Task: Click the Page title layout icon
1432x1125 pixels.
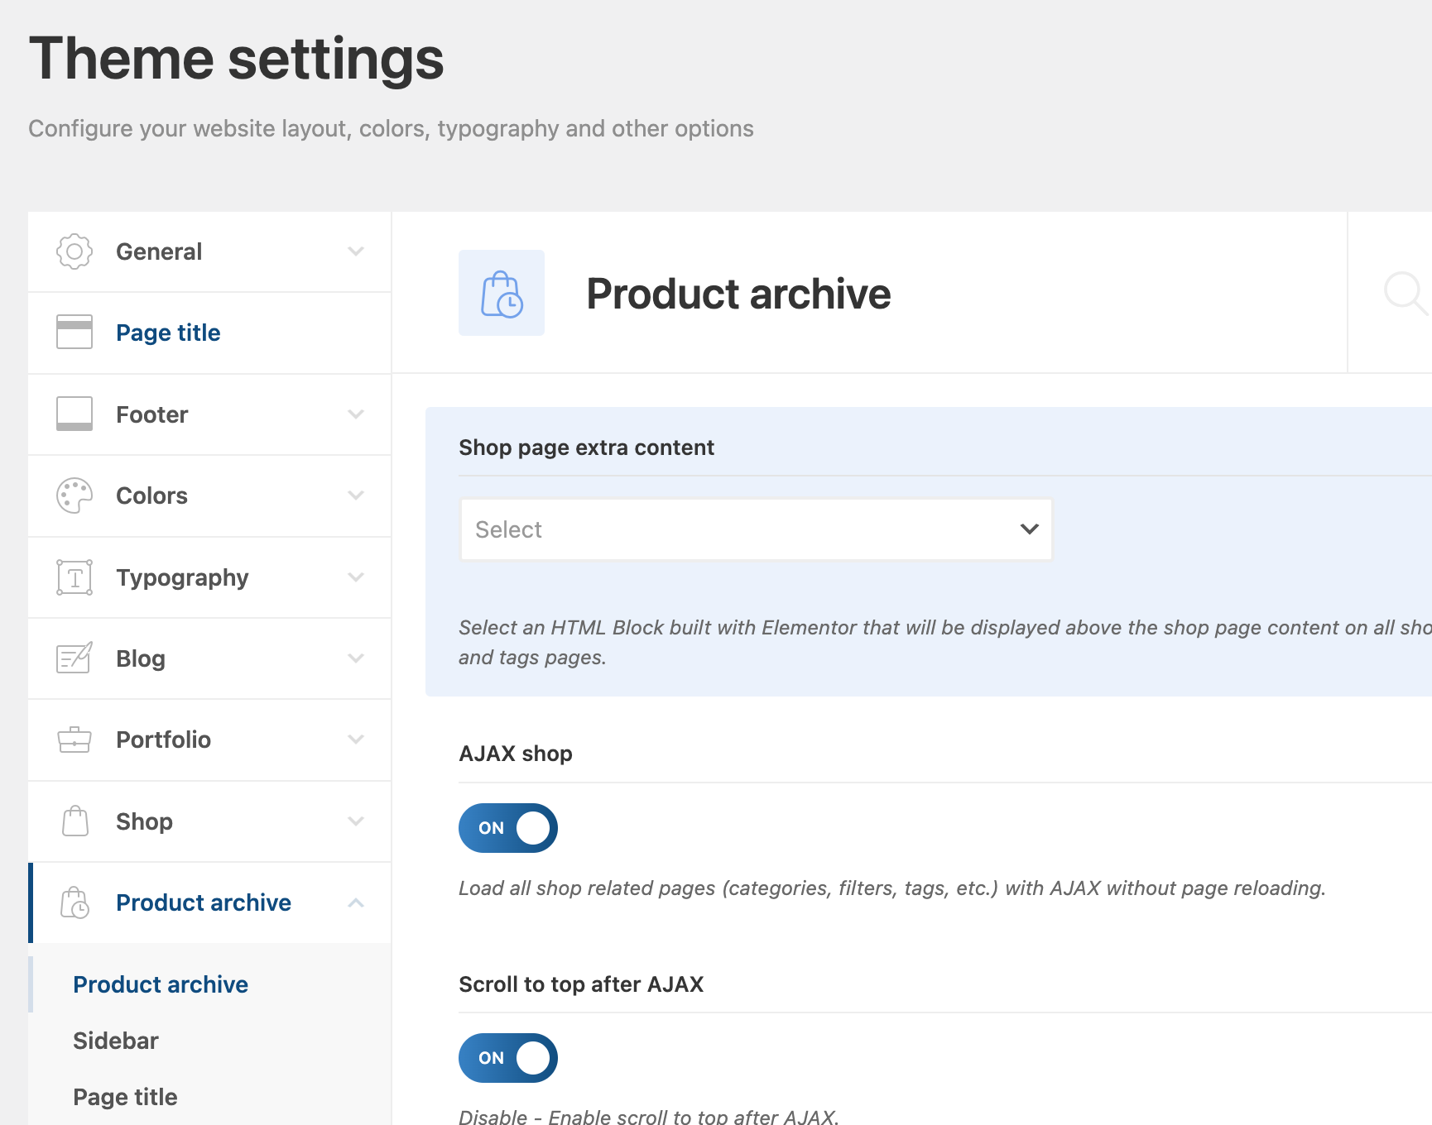Action: click(74, 333)
